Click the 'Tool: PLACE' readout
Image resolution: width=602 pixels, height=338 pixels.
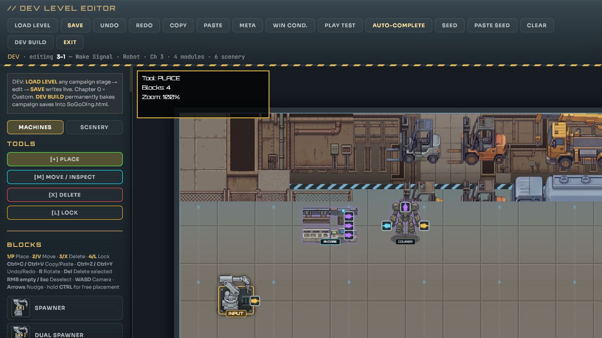point(161,78)
